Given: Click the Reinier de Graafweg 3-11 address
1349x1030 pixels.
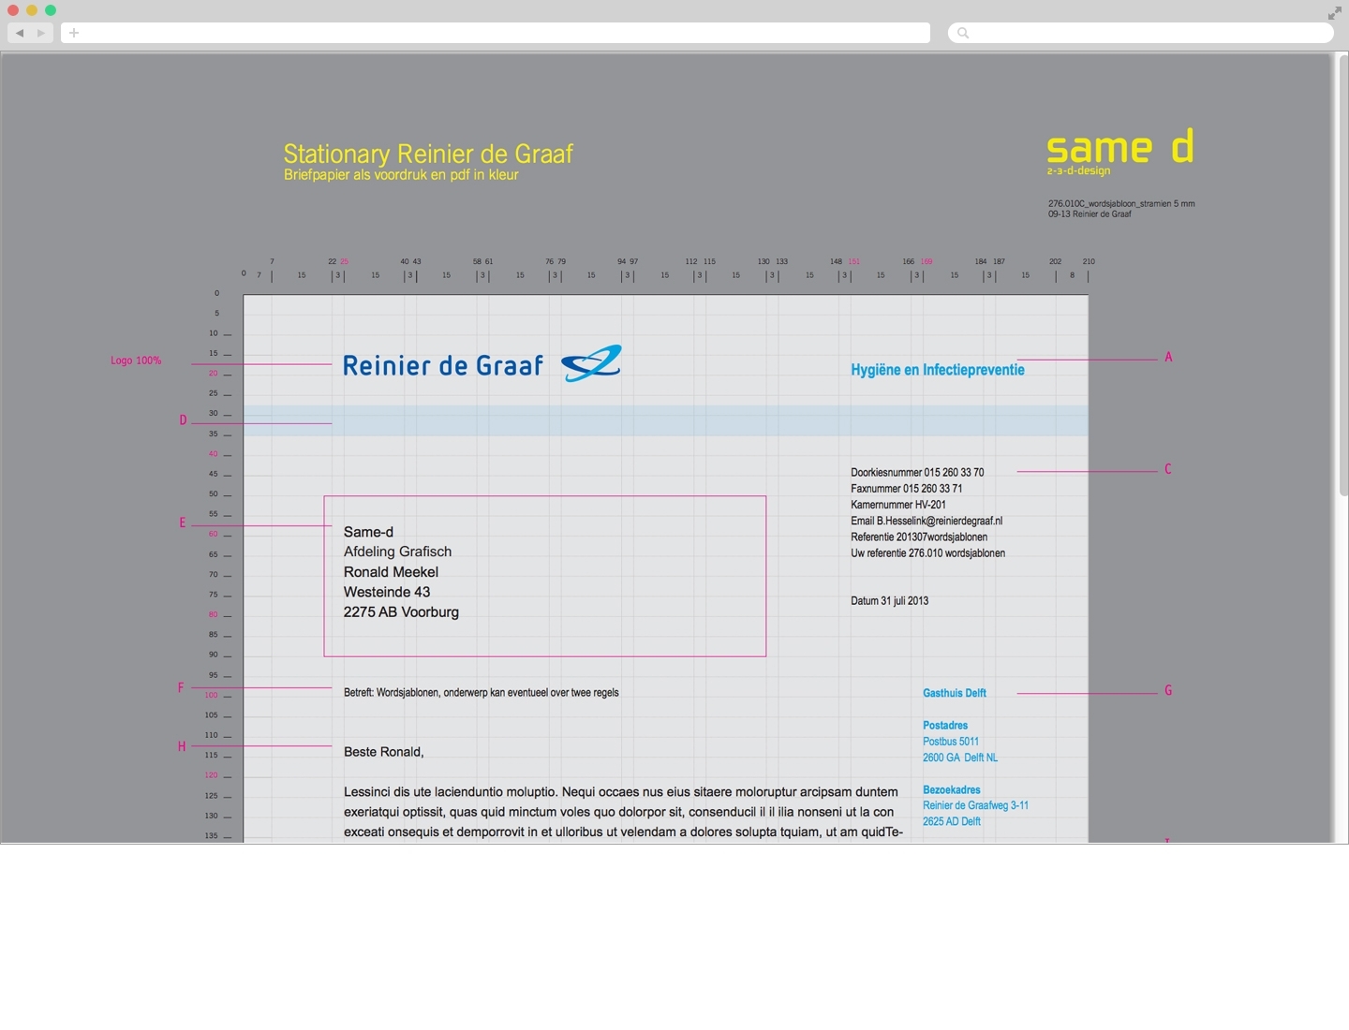Looking at the screenshot, I should pos(975,805).
